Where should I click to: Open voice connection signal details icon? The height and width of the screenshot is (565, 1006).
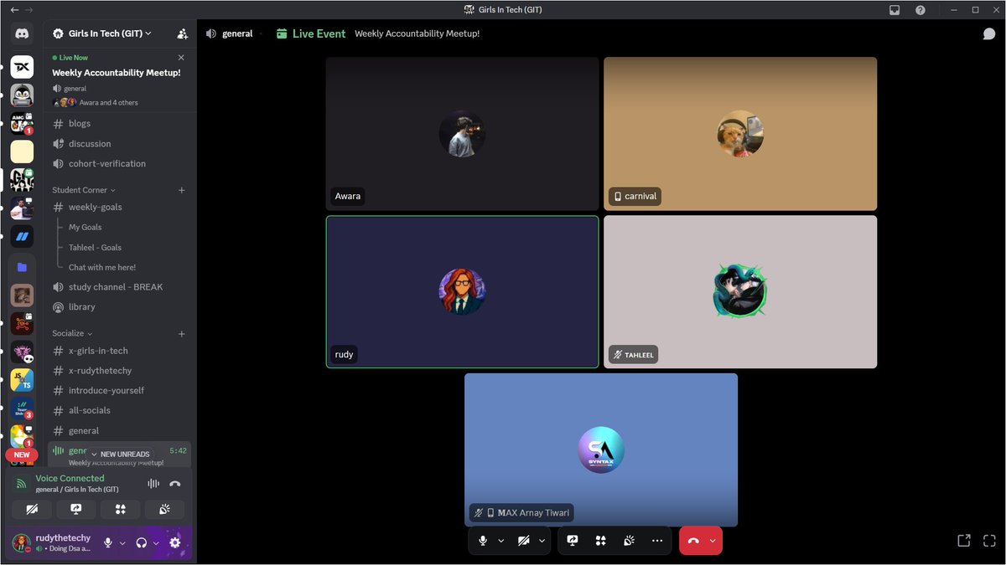pyautogui.click(x=22, y=484)
